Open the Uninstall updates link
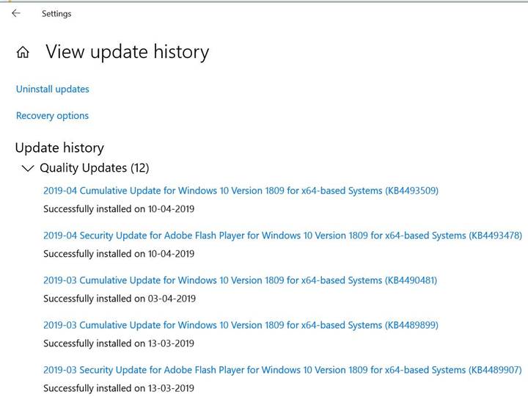 pyautogui.click(x=52, y=89)
